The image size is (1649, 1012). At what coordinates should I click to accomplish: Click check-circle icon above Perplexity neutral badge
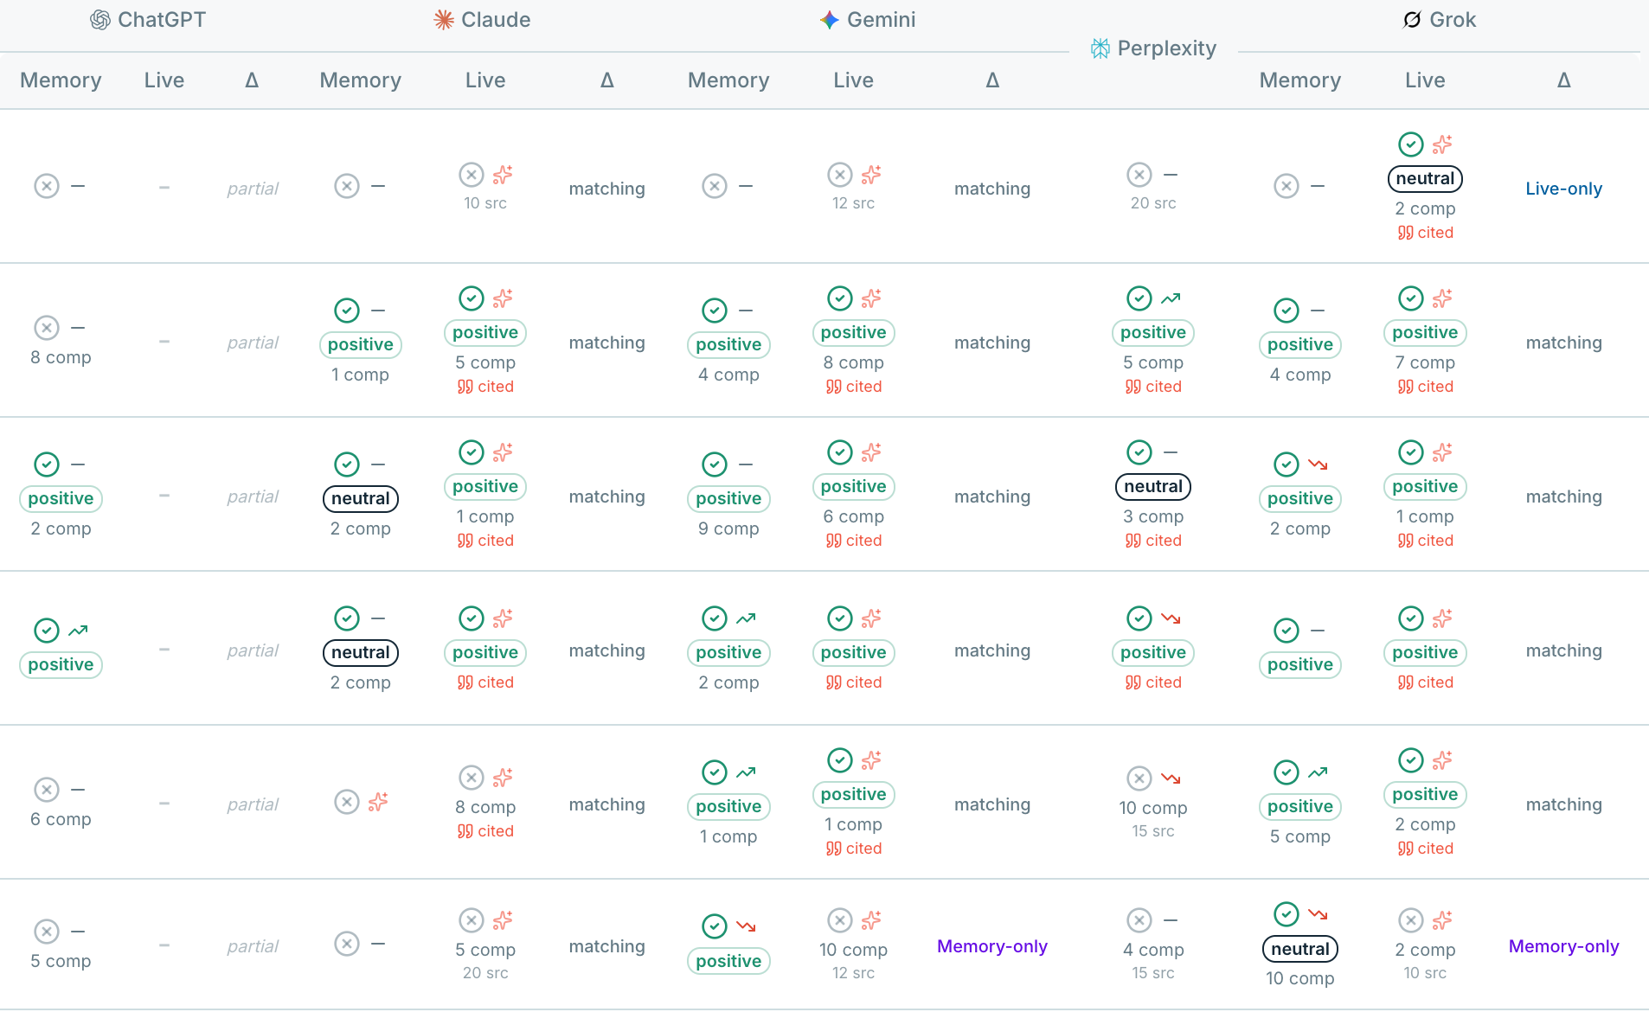pos(1139,452)
